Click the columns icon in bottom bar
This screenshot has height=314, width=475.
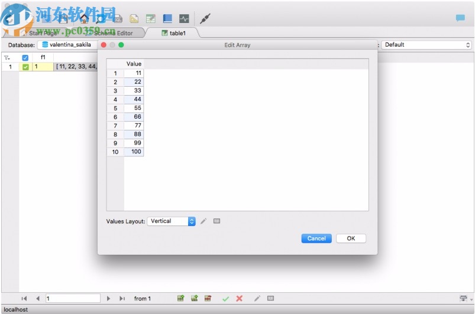[270, 298]
